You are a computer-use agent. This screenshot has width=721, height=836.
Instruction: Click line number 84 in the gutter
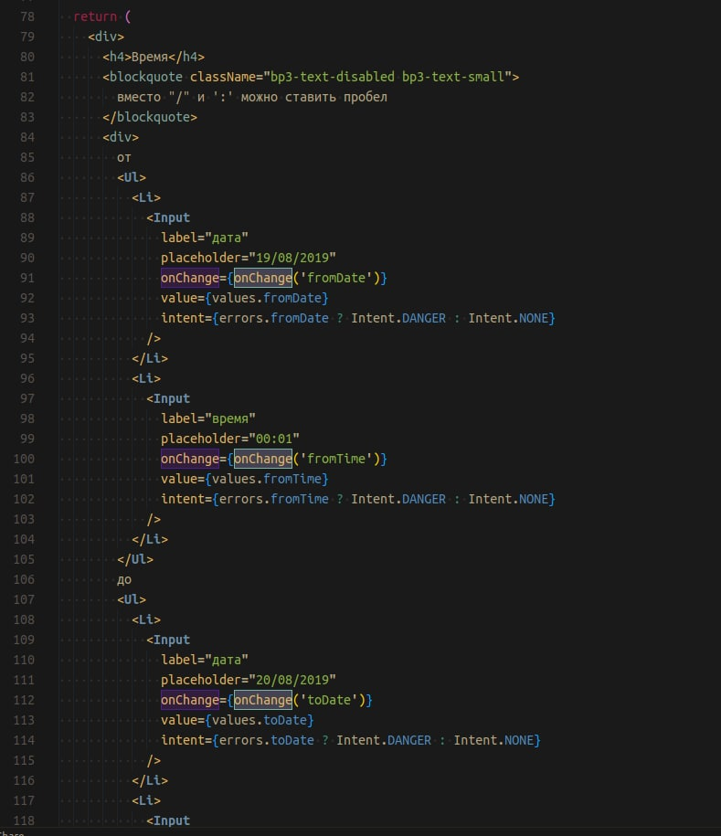[27, 137]
